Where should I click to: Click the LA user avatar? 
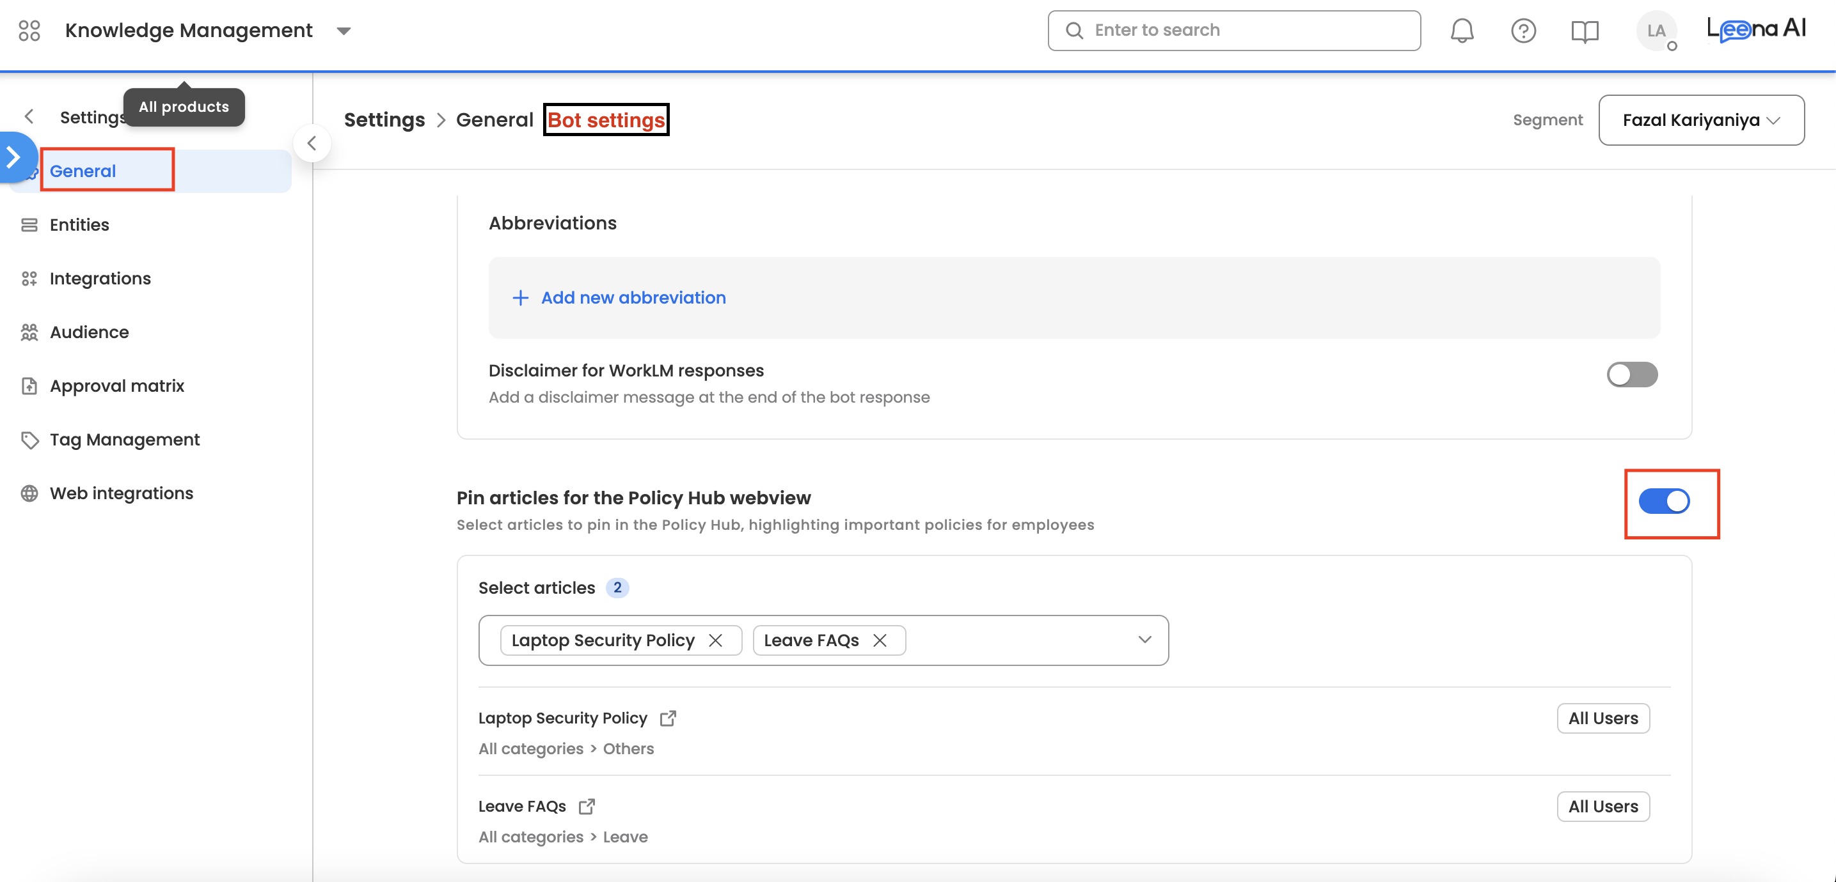(1655, 31)
